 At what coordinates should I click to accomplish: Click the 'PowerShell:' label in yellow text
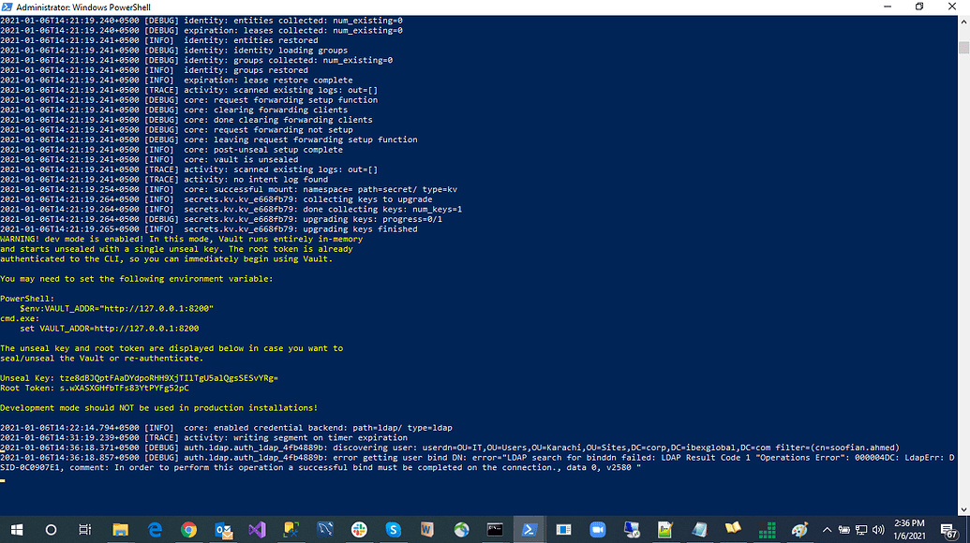click(27, 299)
